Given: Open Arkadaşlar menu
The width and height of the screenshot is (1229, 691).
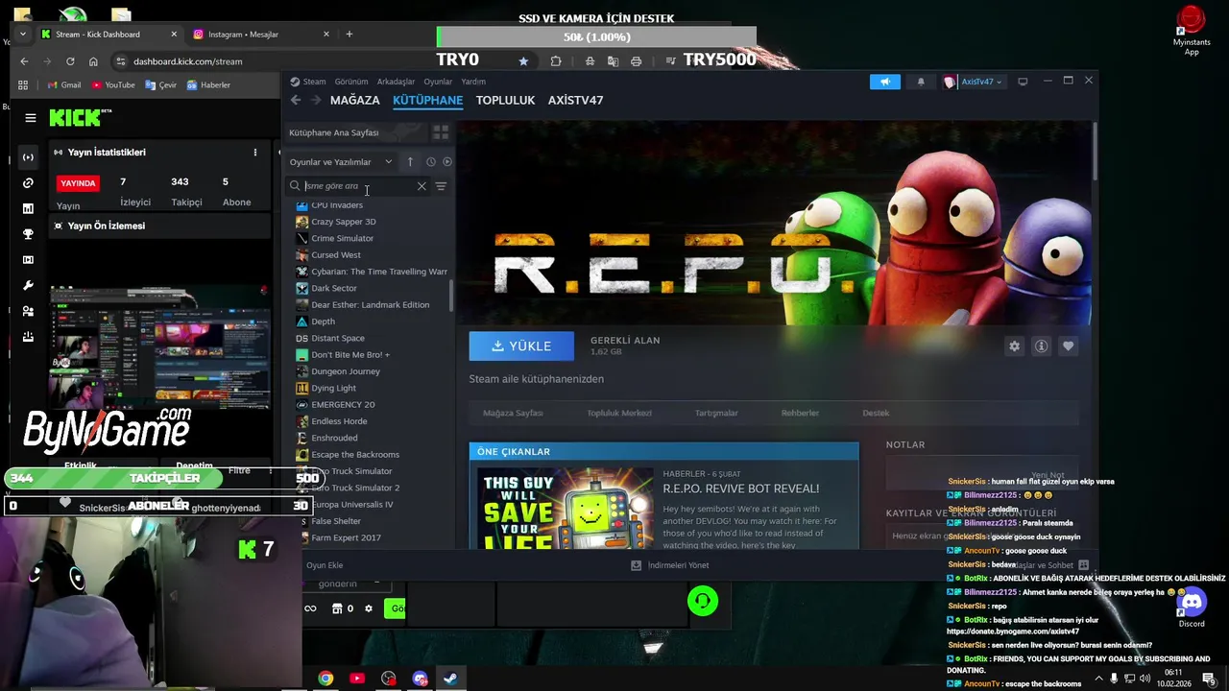Looking at the screenshot, I should (396, 82).
